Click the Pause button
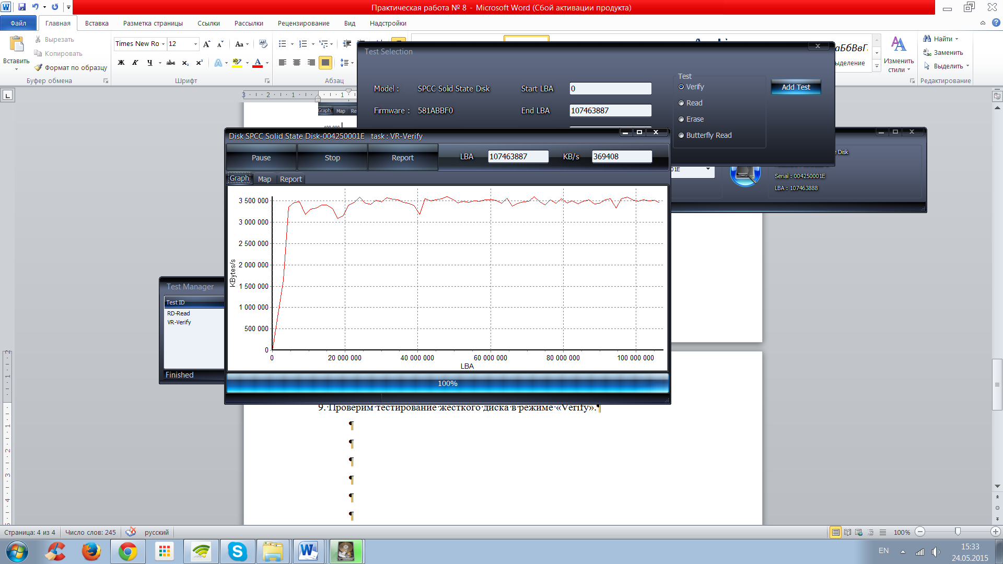The height and width of the screenshot is (564, 1003). pos(261,158)
